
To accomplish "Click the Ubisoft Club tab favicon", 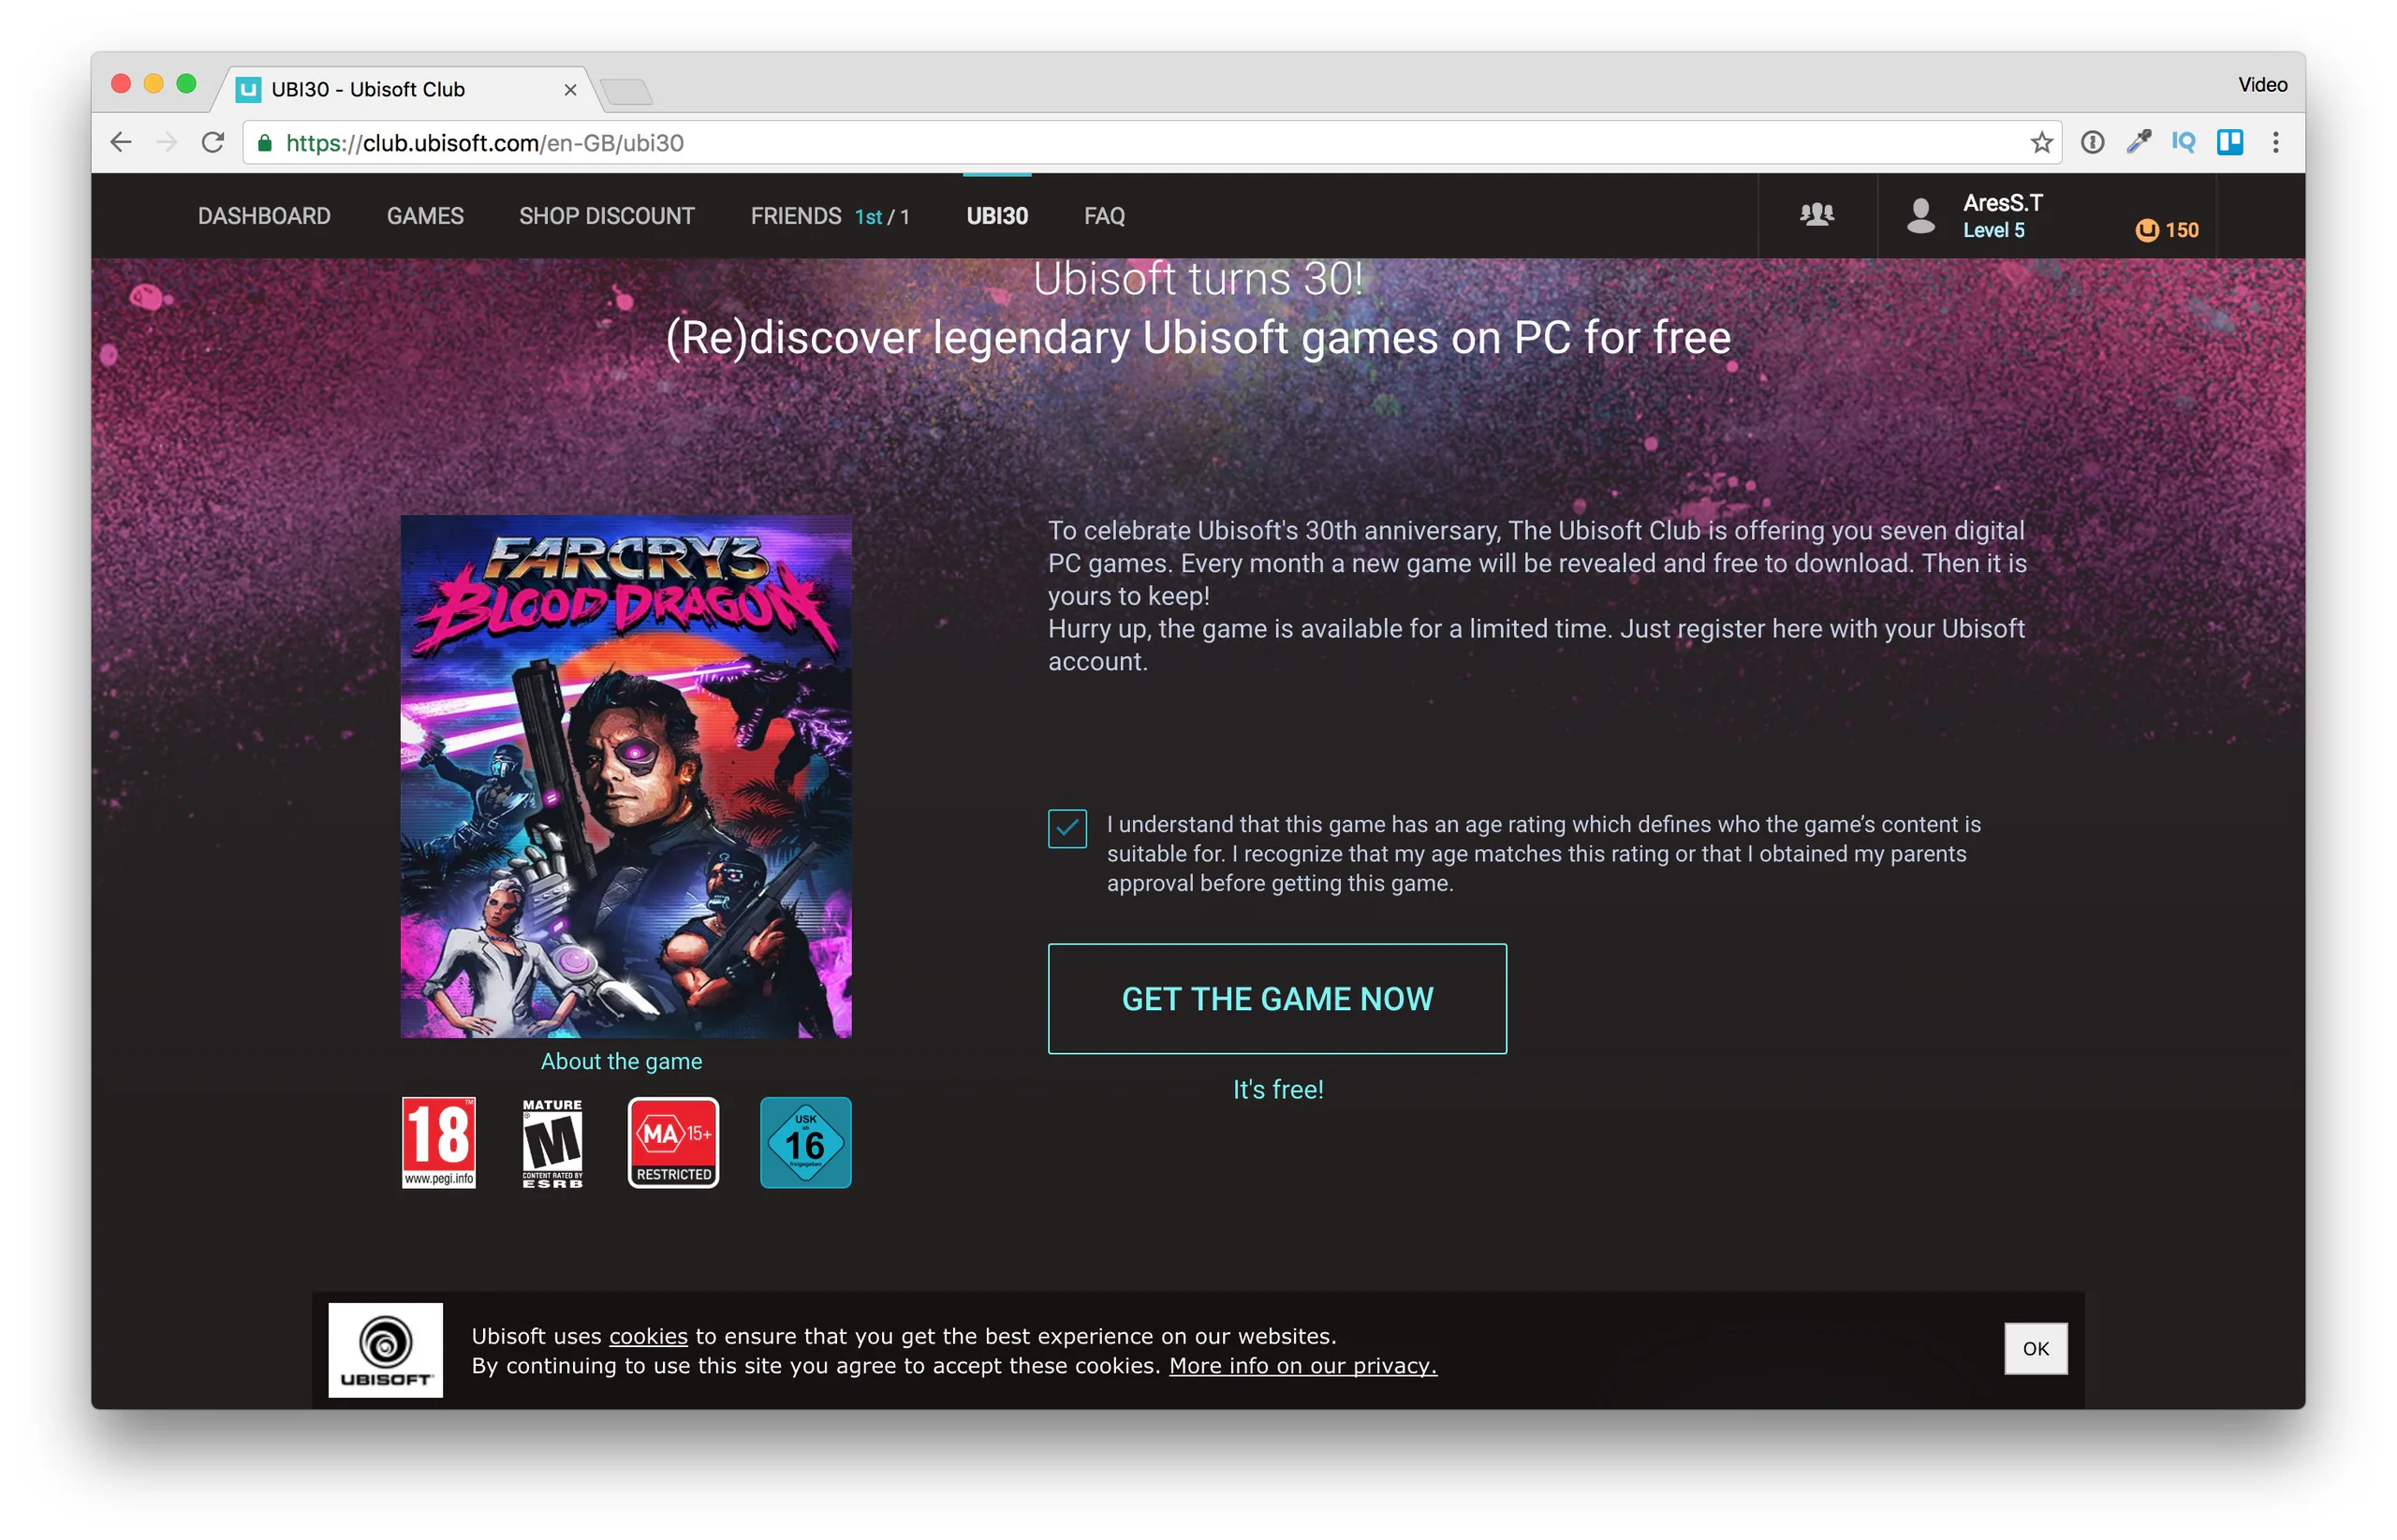I will (x=248, y=89).
